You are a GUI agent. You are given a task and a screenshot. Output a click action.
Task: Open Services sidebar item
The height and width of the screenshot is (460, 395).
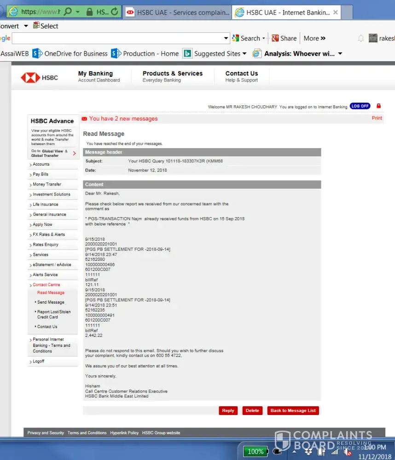click(x=41, y=255)
